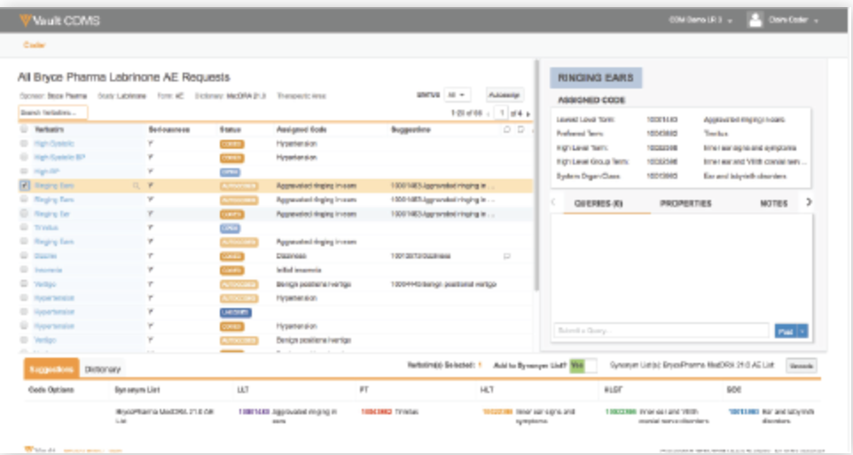The height and width of the screenshot is (455, 853).
Task: Toggle the Add to Synonym List switch
Action: [x=583, y=366]
